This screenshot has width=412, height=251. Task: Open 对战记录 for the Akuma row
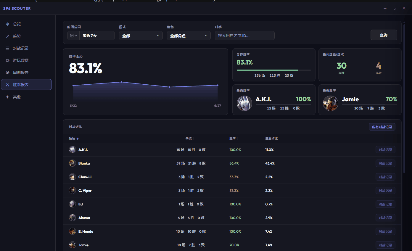(x=385, y=218)
